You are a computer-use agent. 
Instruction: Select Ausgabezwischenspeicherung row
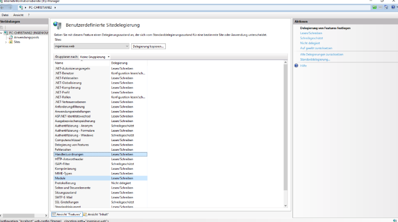tap(101, 121)
